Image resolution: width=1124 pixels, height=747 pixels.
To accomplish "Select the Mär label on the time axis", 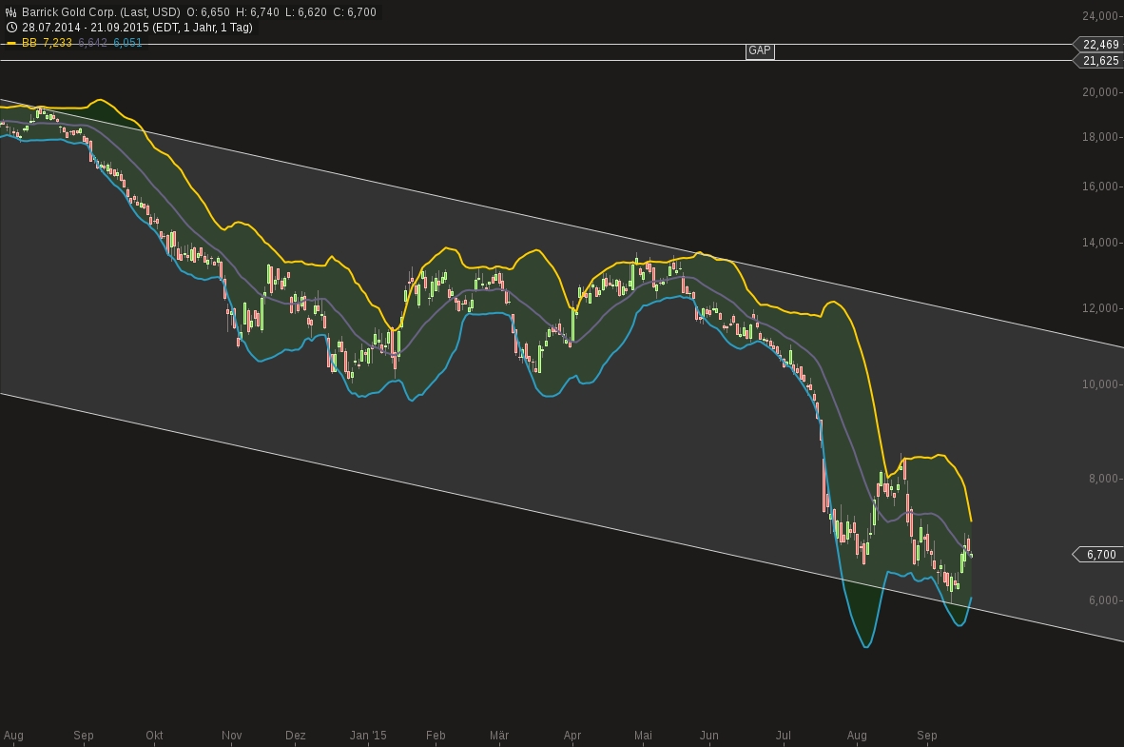I will pyautogui.click(x=499, y=735).
